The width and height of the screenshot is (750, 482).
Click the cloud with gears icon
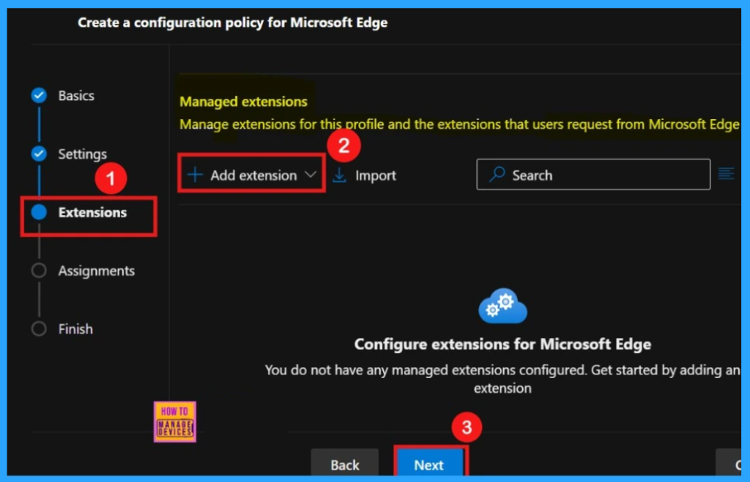(x=502, y=306)
